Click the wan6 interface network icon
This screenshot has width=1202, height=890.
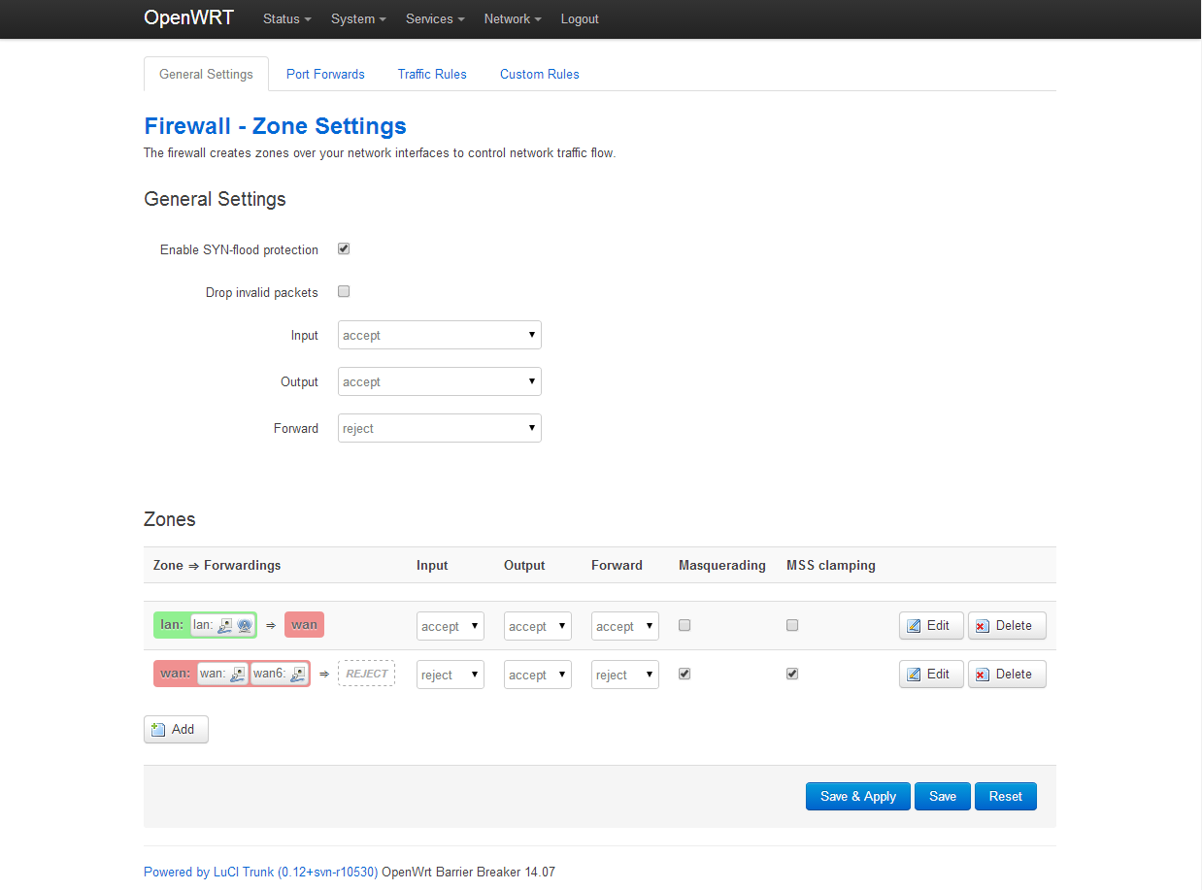[298, 675]
